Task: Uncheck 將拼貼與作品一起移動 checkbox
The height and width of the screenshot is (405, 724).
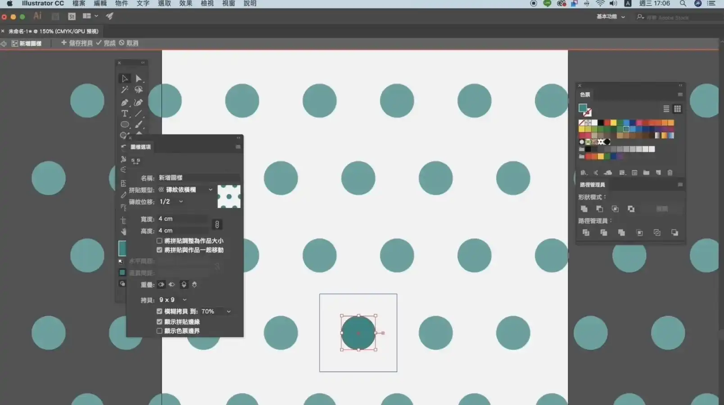Action: [x=159, y=250]
